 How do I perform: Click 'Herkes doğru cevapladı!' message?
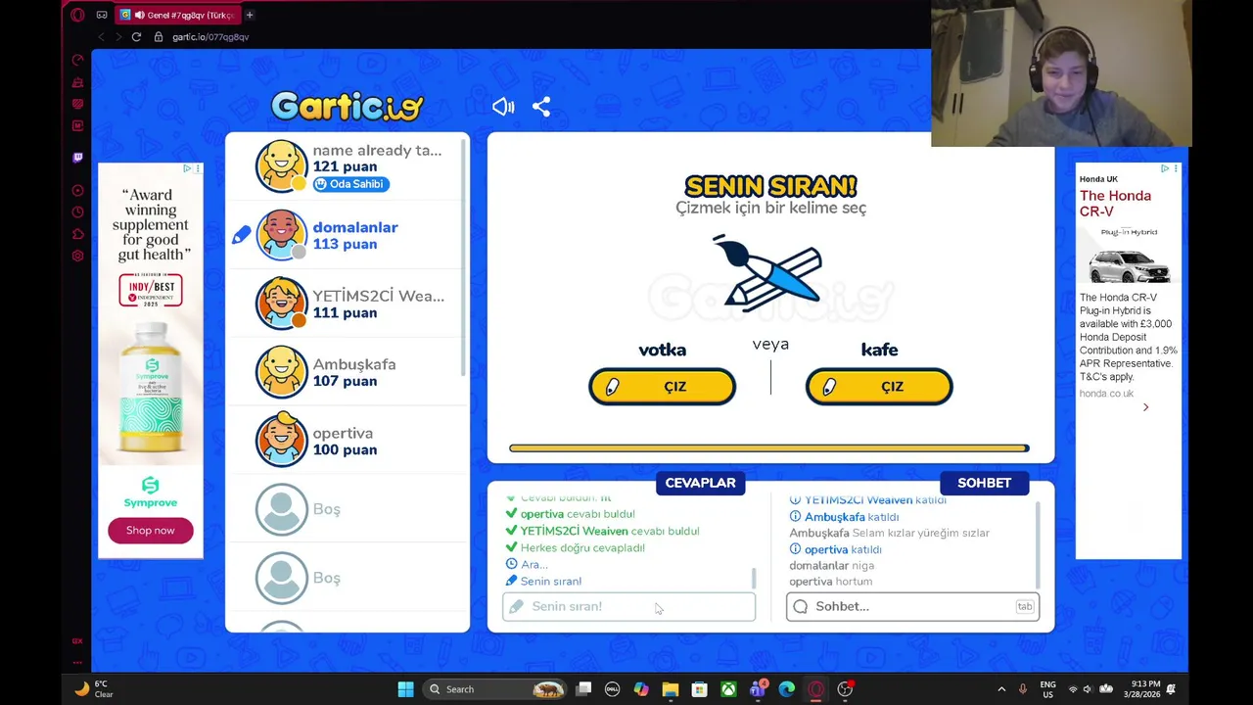[582, 547]
